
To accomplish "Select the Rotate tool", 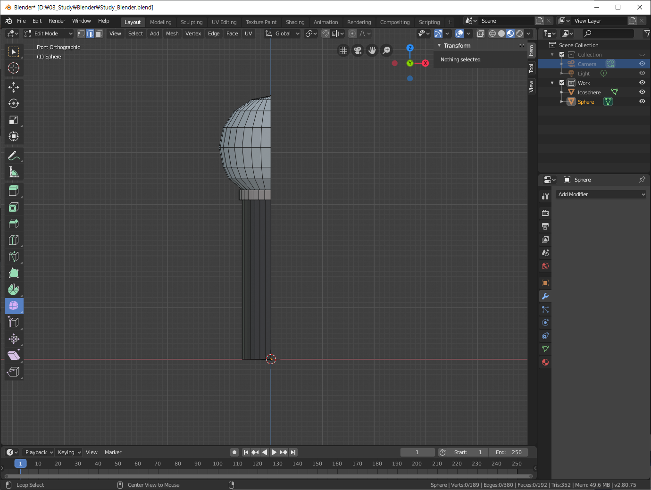I will pos(14,103).
